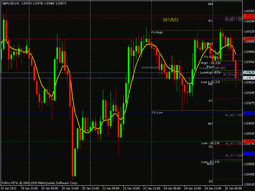
Task: Click the red 1.60036 price tag
Action: pyautogui.click(x=249, y=39)
